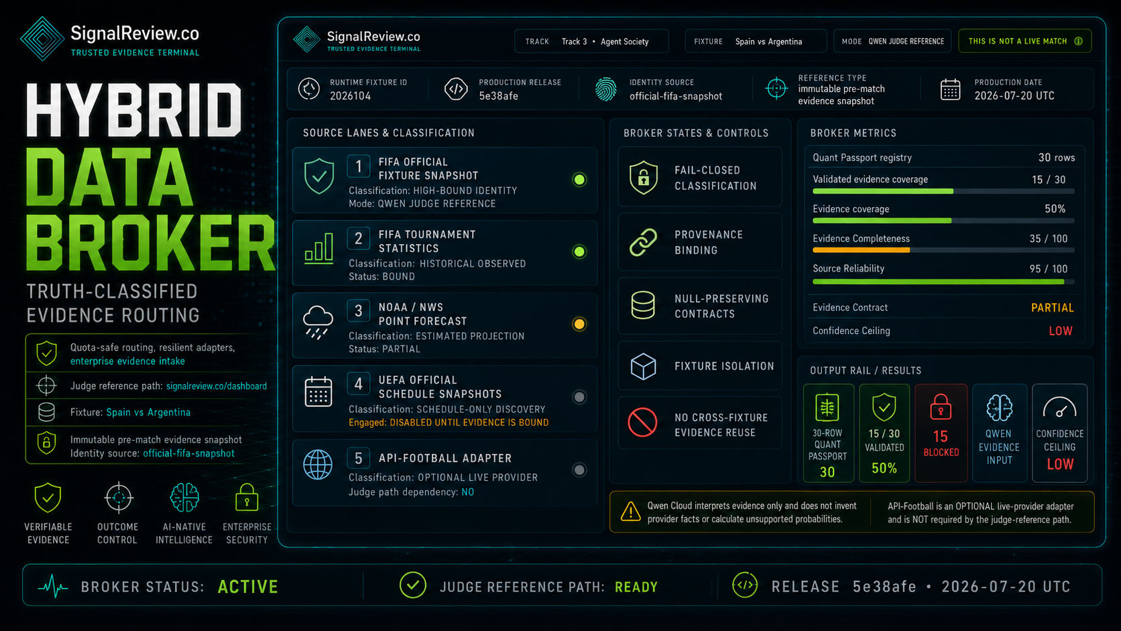Select the Confidence Ceiling LOW result card
Viewport: 1121px width, 631px height.
tap(1059, 433)
